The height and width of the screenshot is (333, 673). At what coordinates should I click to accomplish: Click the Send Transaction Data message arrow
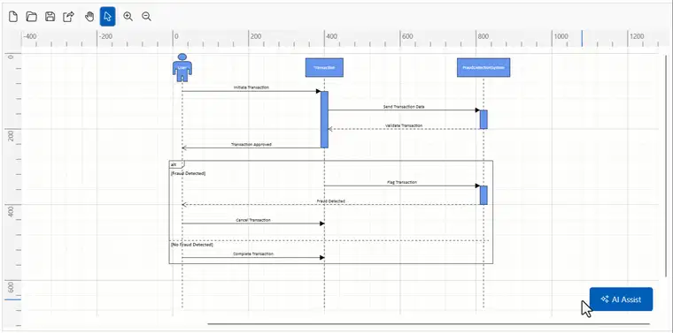pyautogui.click(x=404, y=110)
